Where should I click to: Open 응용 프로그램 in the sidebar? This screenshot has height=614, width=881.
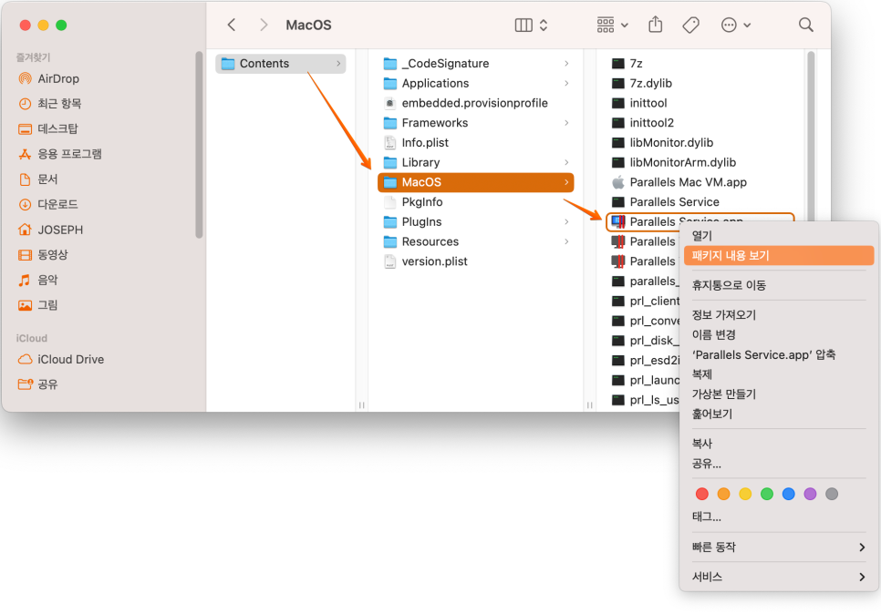coord(60,154)
